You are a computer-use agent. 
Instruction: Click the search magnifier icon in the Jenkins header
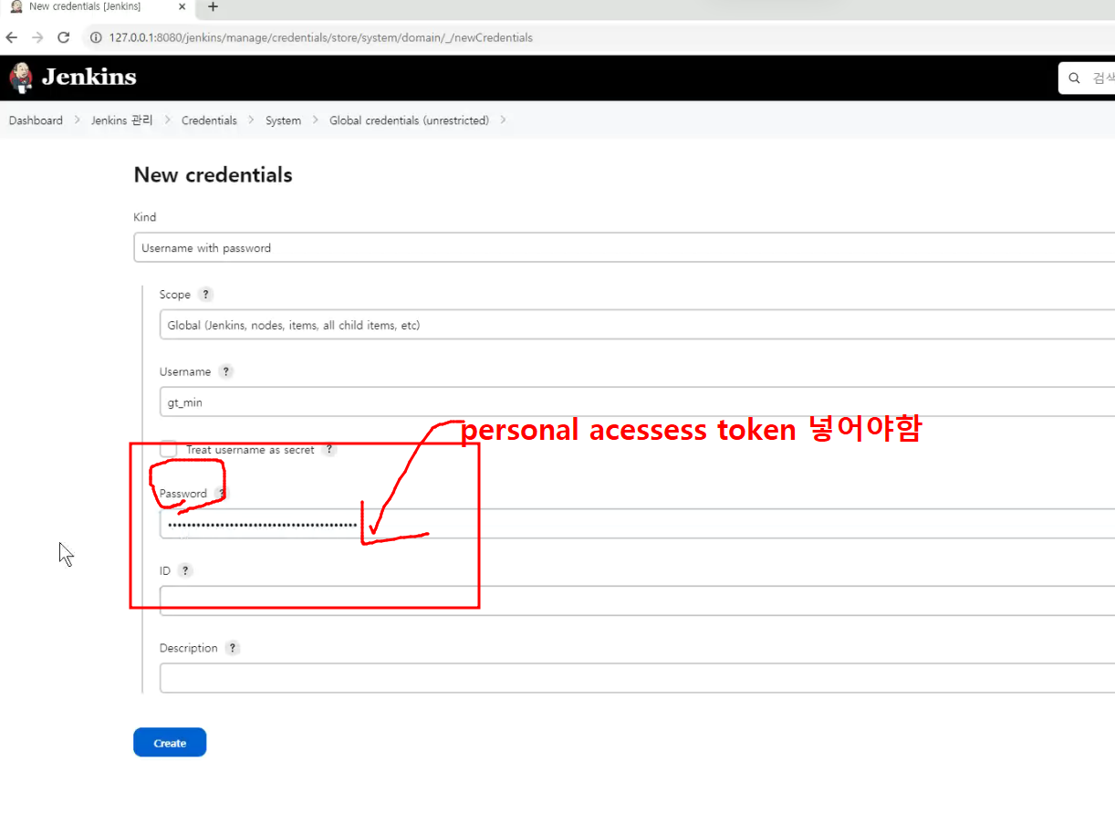click(x=1075, y=78)
